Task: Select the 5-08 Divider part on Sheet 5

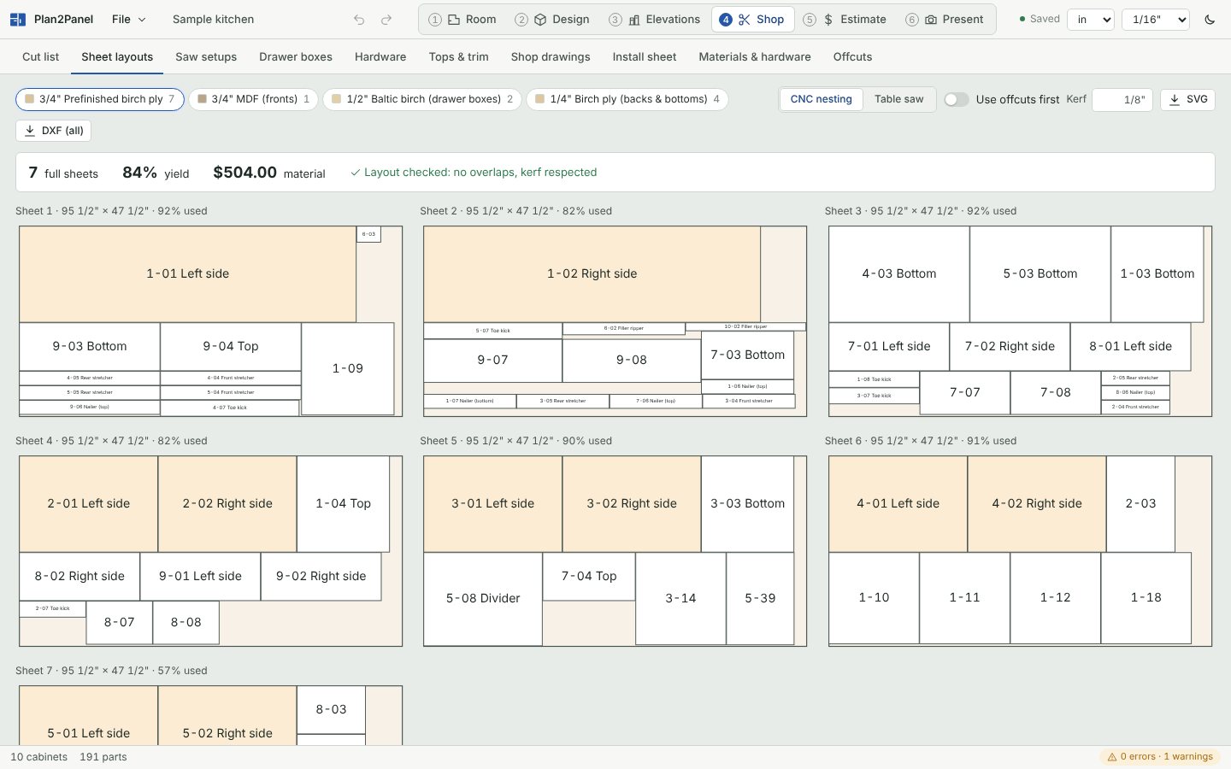Action: point(483,599)
